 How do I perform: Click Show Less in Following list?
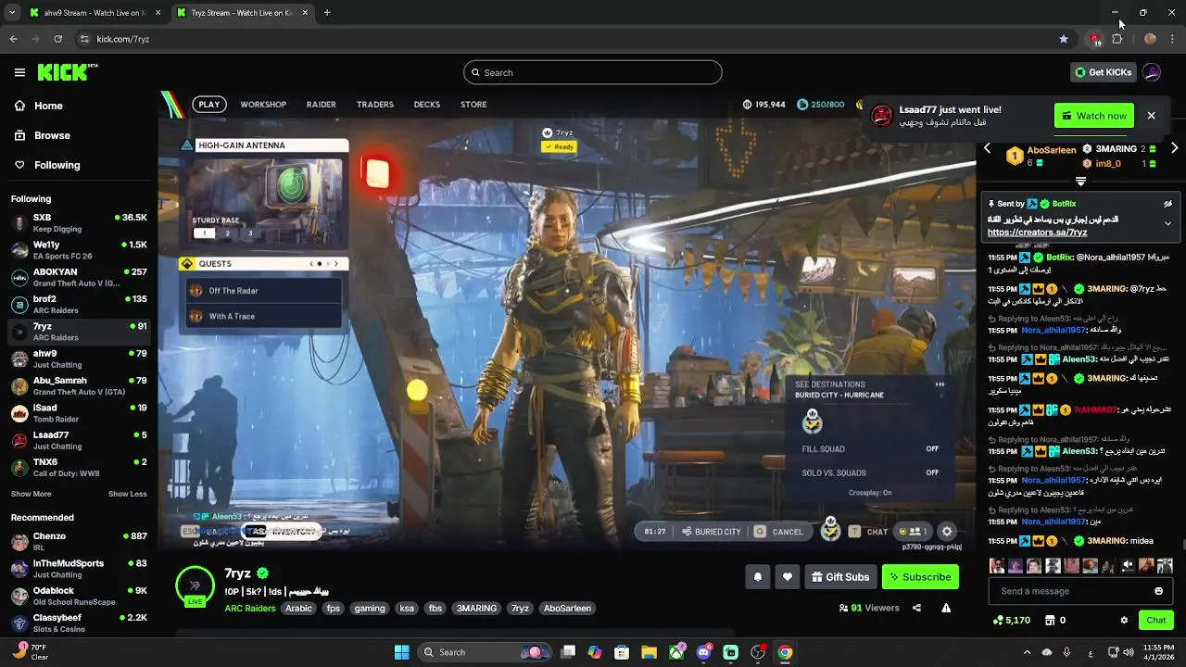click(x=128, y=494)
